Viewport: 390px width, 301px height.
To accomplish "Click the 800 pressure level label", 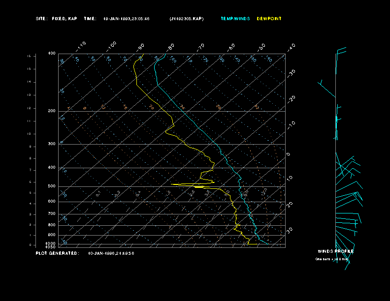I will (x=52, y=225).
